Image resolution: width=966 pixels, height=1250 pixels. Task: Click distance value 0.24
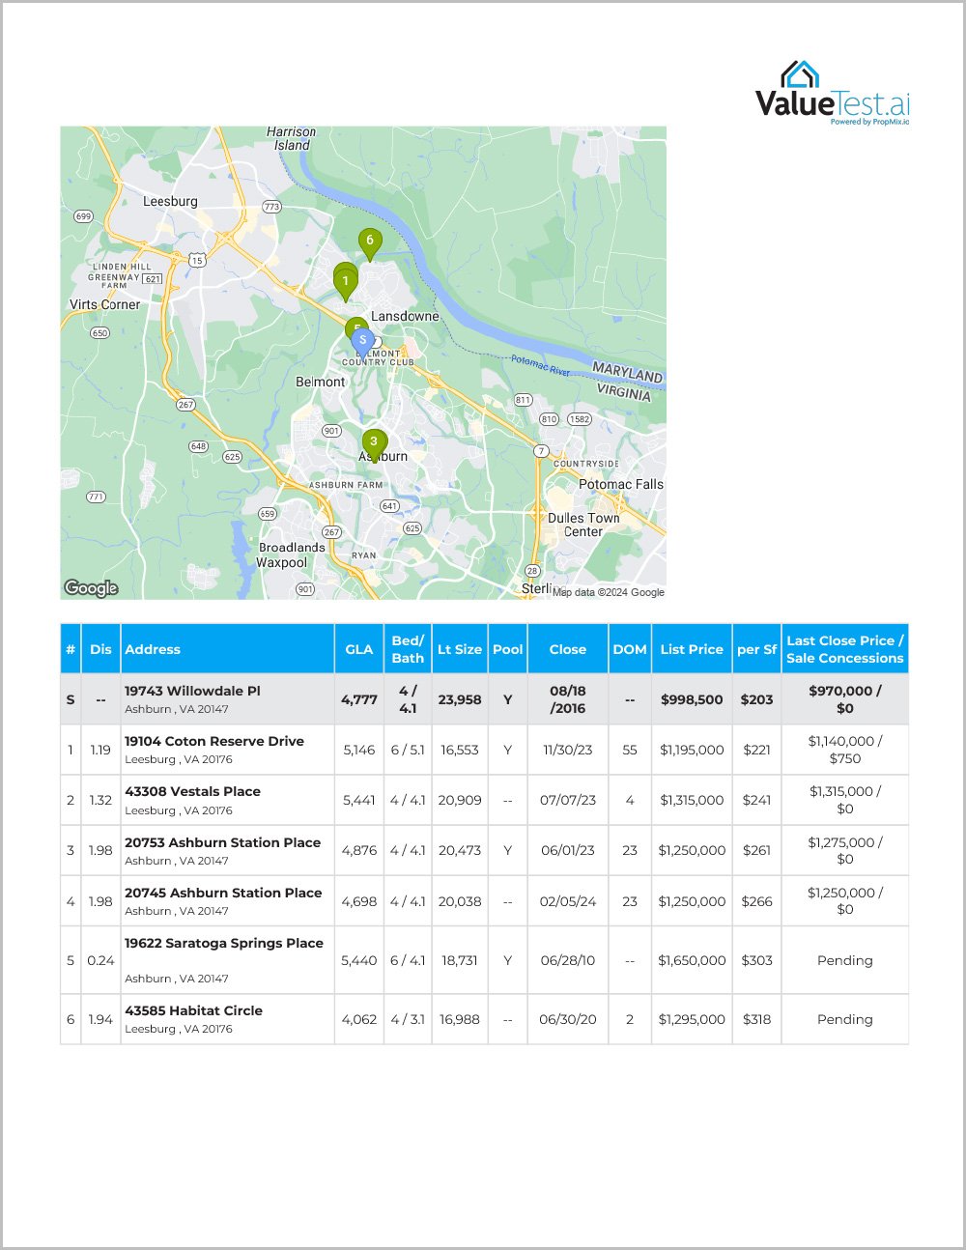(100, 960)
